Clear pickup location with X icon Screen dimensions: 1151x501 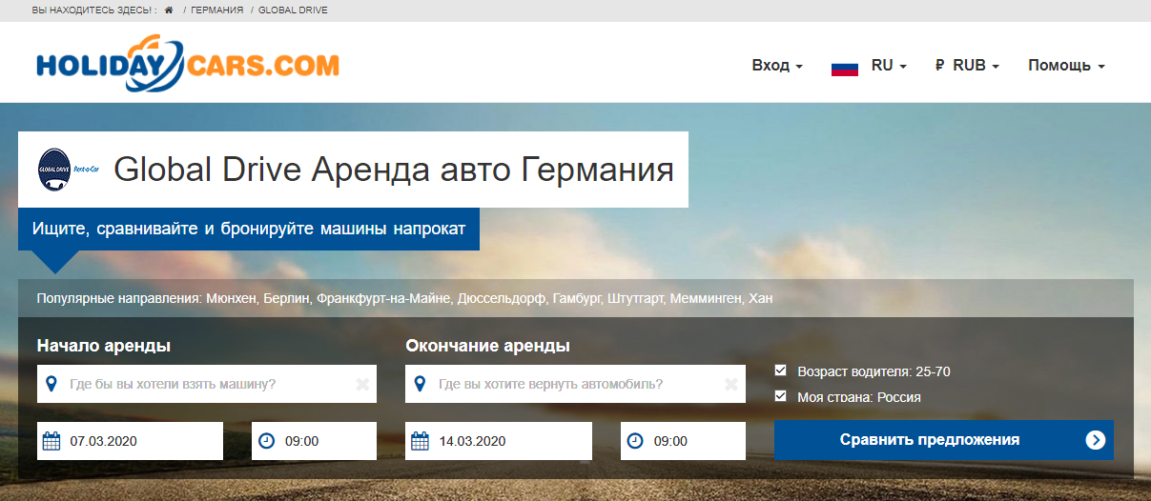coord(362,385)
